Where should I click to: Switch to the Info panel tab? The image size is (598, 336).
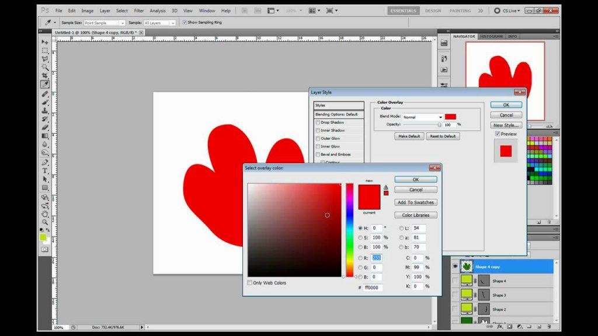(x=512, y=36)
